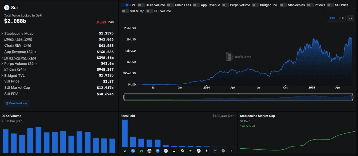Viewport: 358px width, 156px height.
Task: Click the small green cash protocol icon
Action: (190, 151)
